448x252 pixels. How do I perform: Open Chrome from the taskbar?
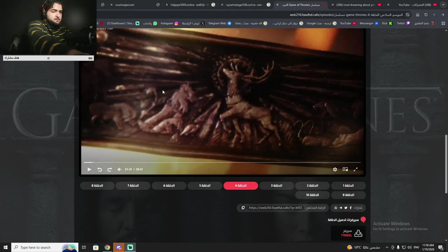(107, 247)
